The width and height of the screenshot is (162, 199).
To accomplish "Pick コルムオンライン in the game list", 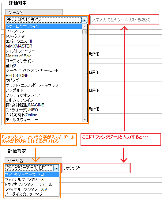I will pyautogui.click(x=44, y=100).
